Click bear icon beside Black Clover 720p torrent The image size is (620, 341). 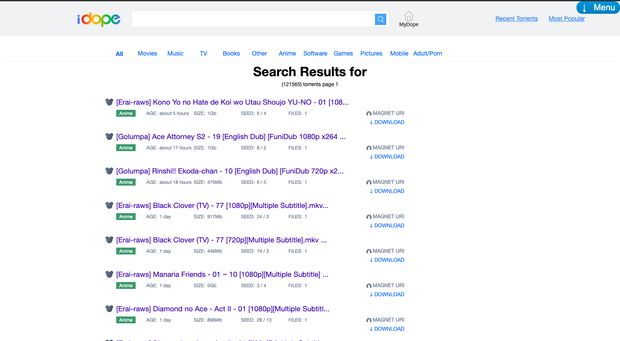[x=109, y=240]
